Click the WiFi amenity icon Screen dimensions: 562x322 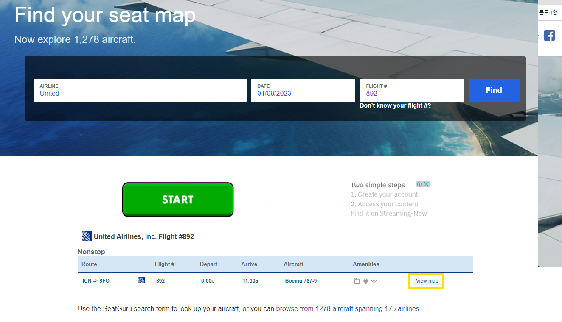(x=374, y=281)
